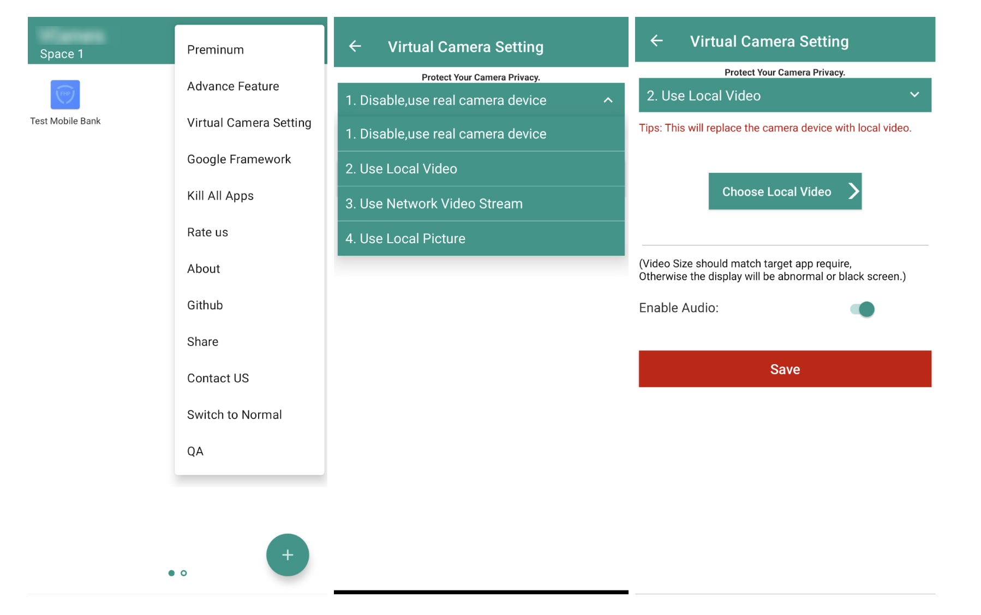981x615 pixels.
Task: Select the second page indicator dot
Action: (184, 573)
